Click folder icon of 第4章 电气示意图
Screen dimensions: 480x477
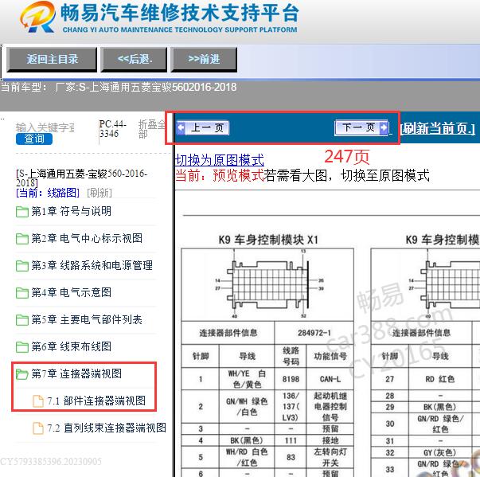pos(22,293)
